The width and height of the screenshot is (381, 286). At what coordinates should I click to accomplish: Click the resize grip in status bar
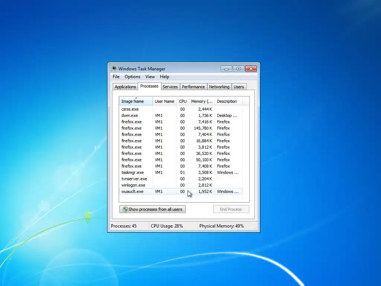click(255, 228)
